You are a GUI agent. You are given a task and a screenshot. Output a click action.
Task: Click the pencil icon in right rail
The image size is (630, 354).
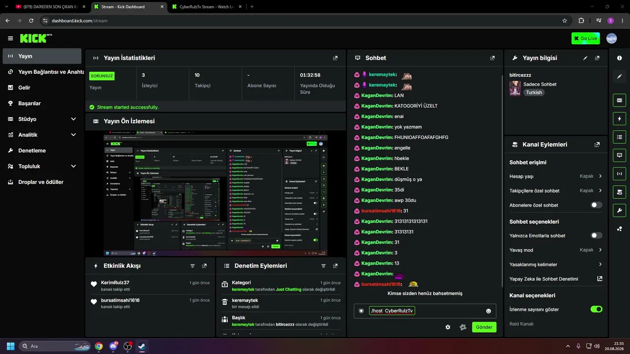[619, 76]
